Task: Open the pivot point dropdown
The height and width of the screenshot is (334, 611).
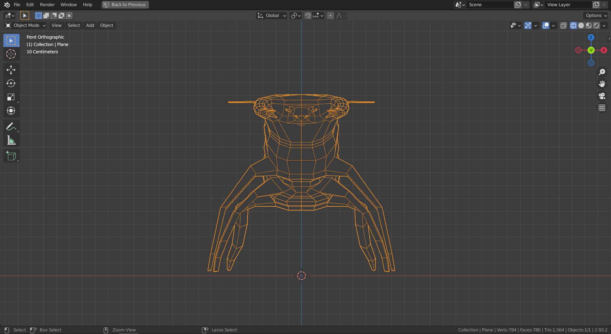Action: click(296, 16)
